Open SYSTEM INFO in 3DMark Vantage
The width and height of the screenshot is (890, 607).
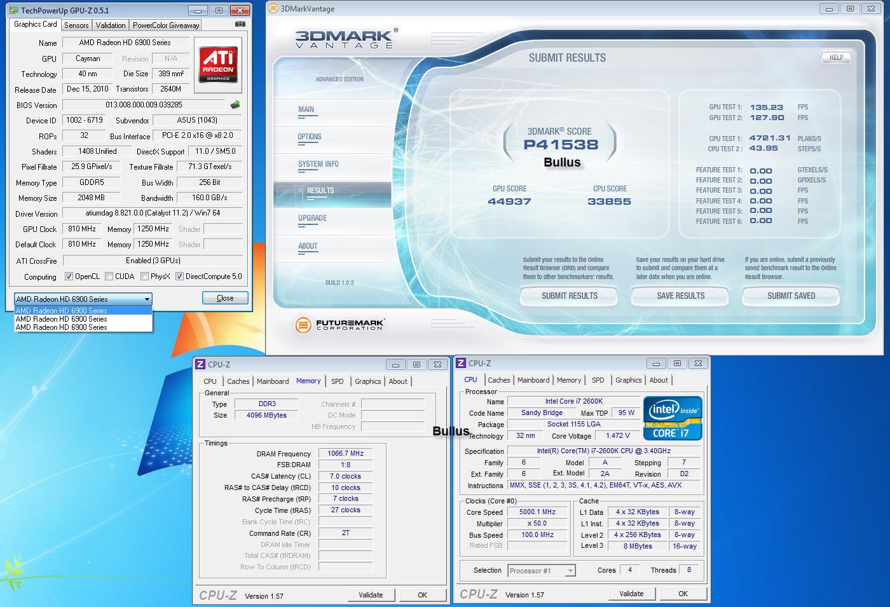pos(332,166)
